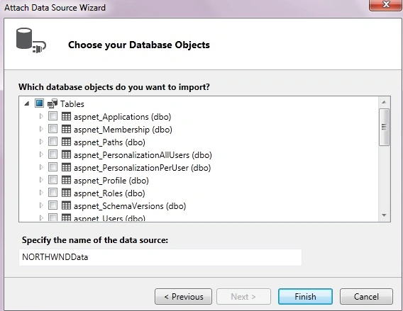Click the aspnet_Applications table icon
The width and height of the screenshot is (403, 311).
pyautogui.click(x=66, y=116)
